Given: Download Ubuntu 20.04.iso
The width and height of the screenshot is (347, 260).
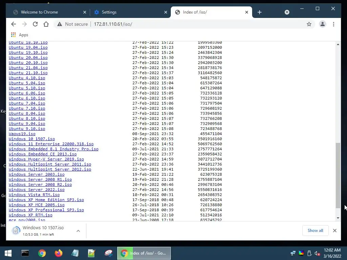Looking at the screenshot, I should [x=28, y=58].
